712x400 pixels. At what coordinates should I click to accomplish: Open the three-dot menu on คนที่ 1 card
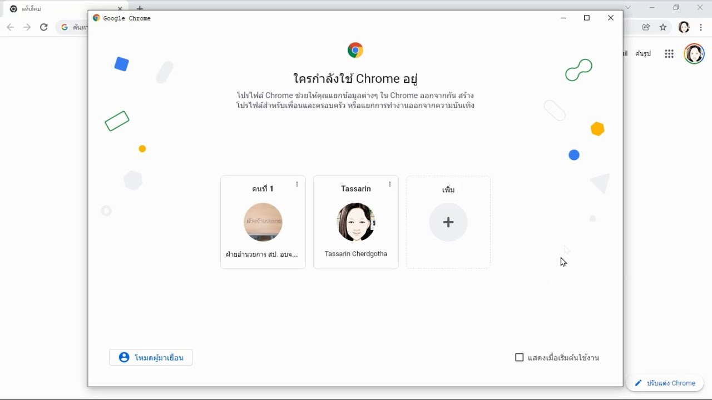[x=297, y=184]
